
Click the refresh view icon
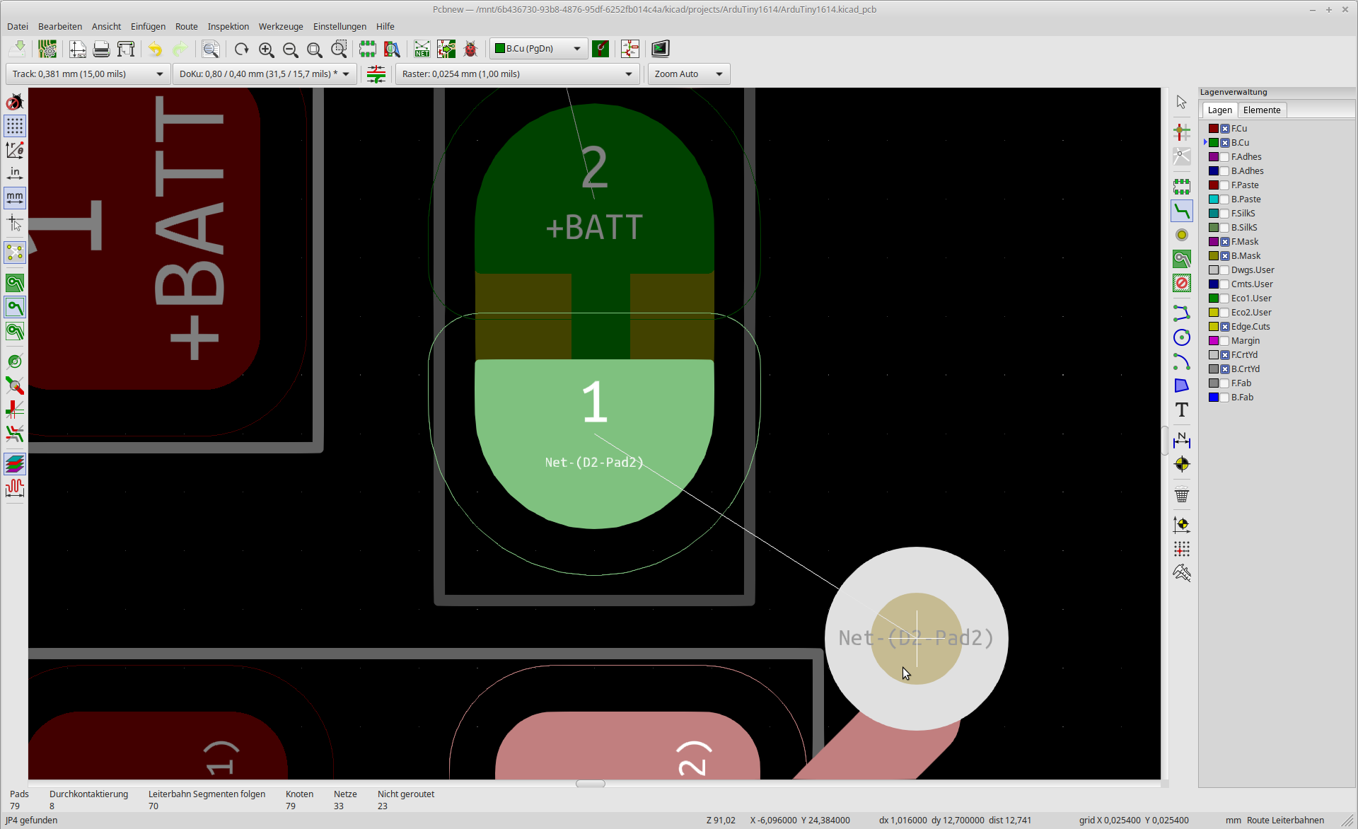point(242,49)
